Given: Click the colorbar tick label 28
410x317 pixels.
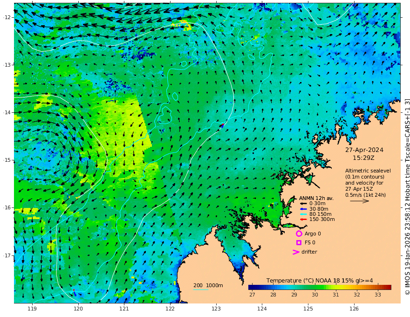Looking at the screenshot, I should [273, 295].
